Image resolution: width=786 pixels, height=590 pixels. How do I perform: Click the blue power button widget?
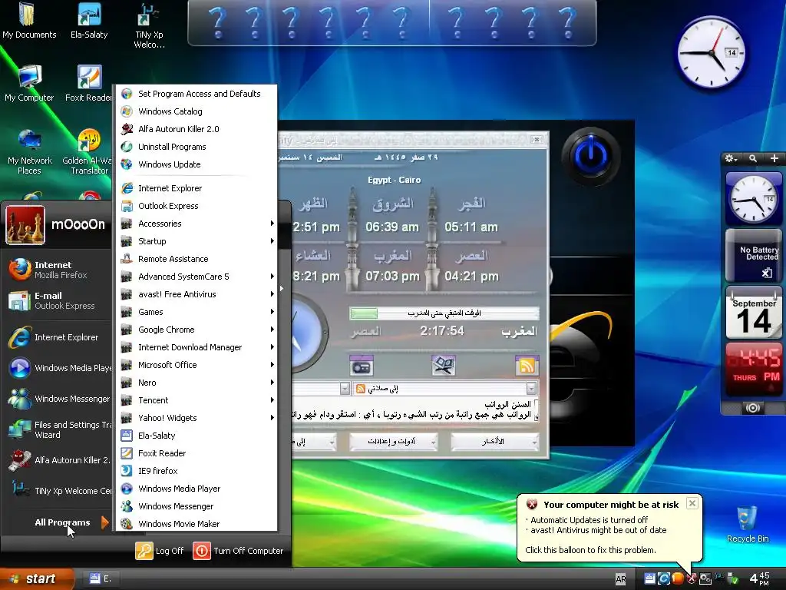point(590,155)
